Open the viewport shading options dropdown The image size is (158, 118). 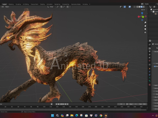click(146, 7)
